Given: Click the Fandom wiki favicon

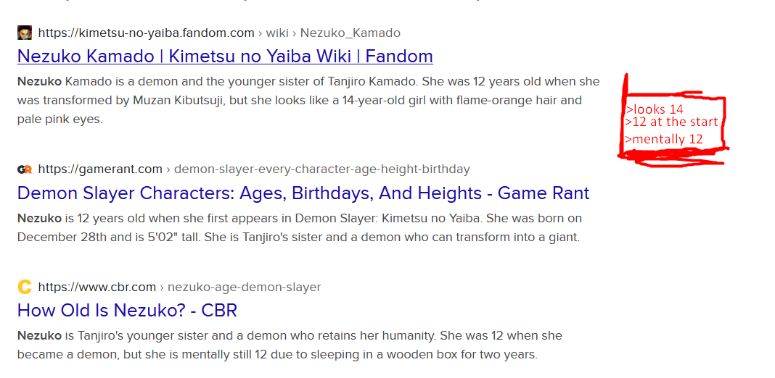Looking at the screenshot, I should pos(25,33).
